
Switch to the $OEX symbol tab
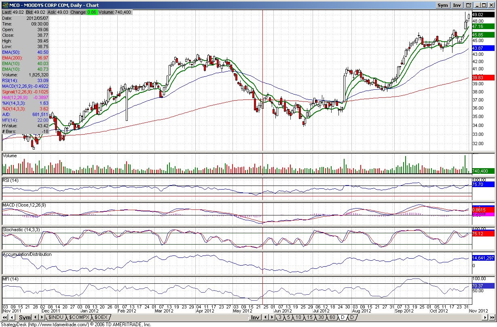click(100, 317)
